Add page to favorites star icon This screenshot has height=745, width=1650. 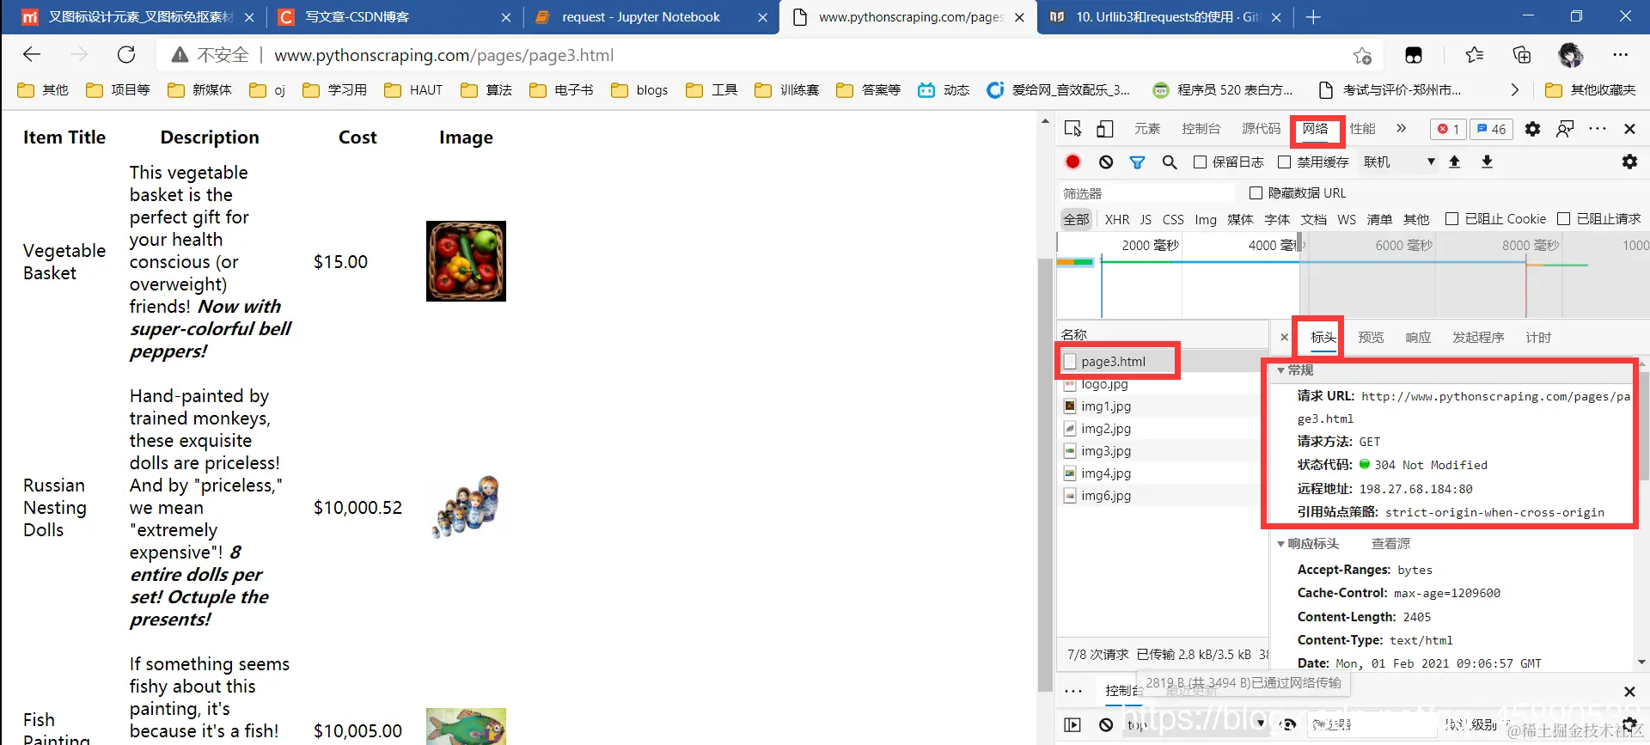point(1362,56)
